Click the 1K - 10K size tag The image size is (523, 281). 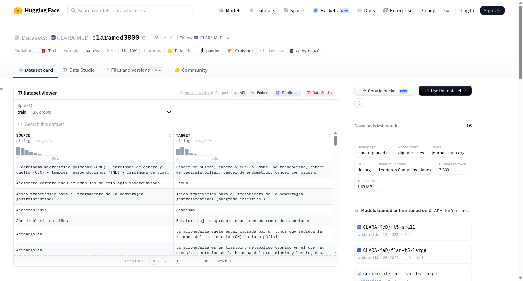pos(129,51)
